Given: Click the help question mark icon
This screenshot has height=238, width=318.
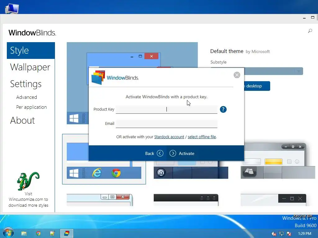Looking at the screenshot, I should coord(223,109).
